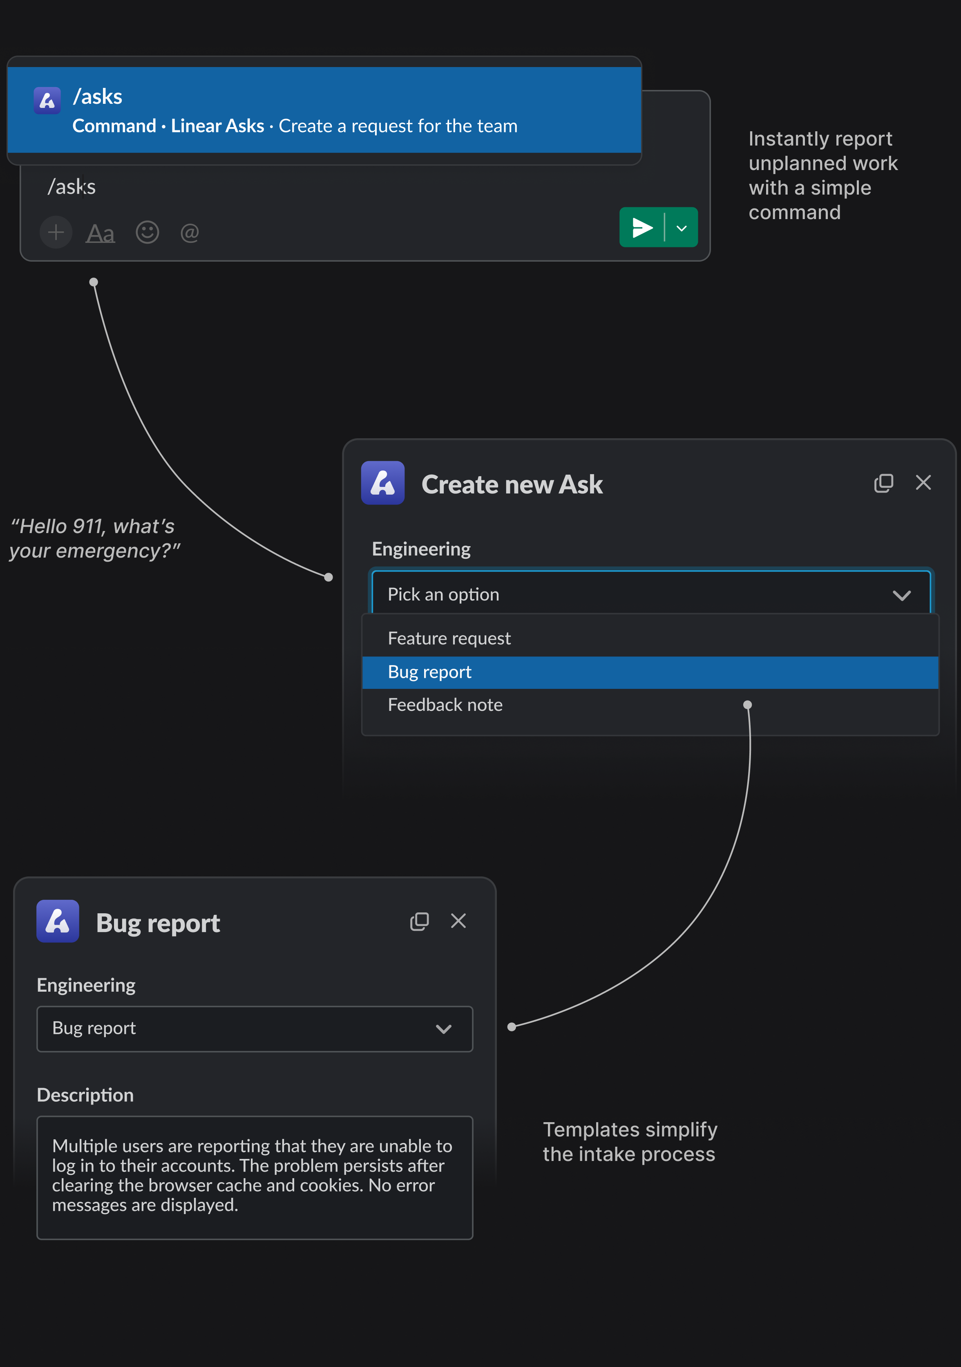
Task: Pop out the Bug report dialog
Action: (x=420, y=921)
